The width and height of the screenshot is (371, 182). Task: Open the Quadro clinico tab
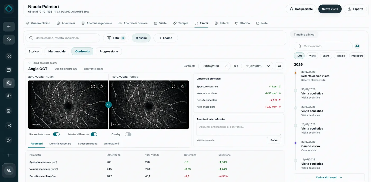pos(38,23)
